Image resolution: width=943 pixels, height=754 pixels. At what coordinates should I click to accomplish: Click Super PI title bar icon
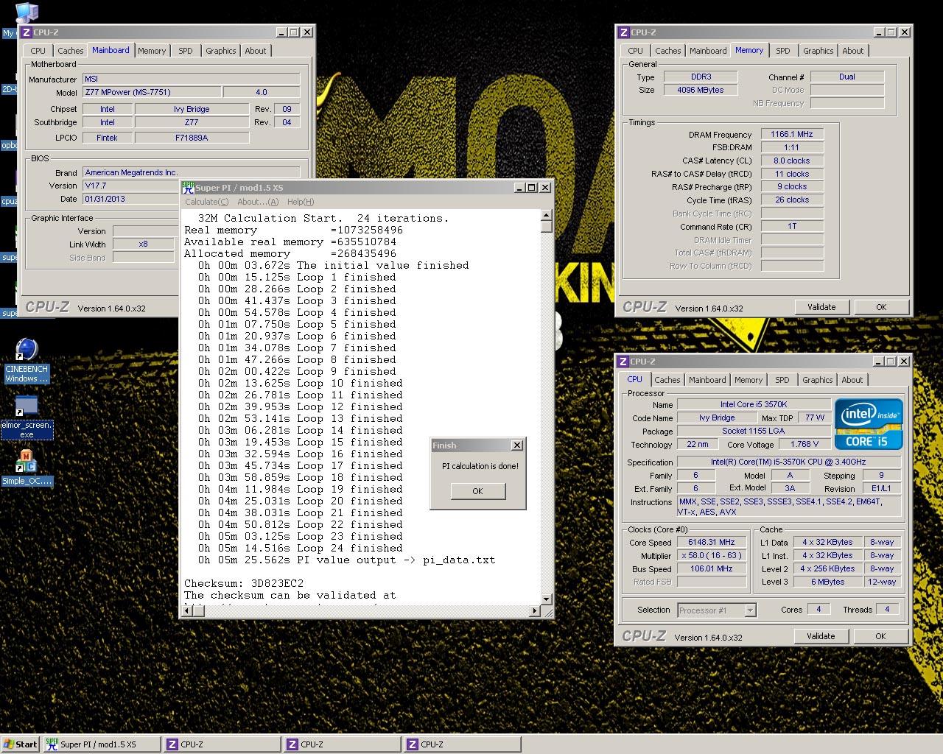[188, 188]
